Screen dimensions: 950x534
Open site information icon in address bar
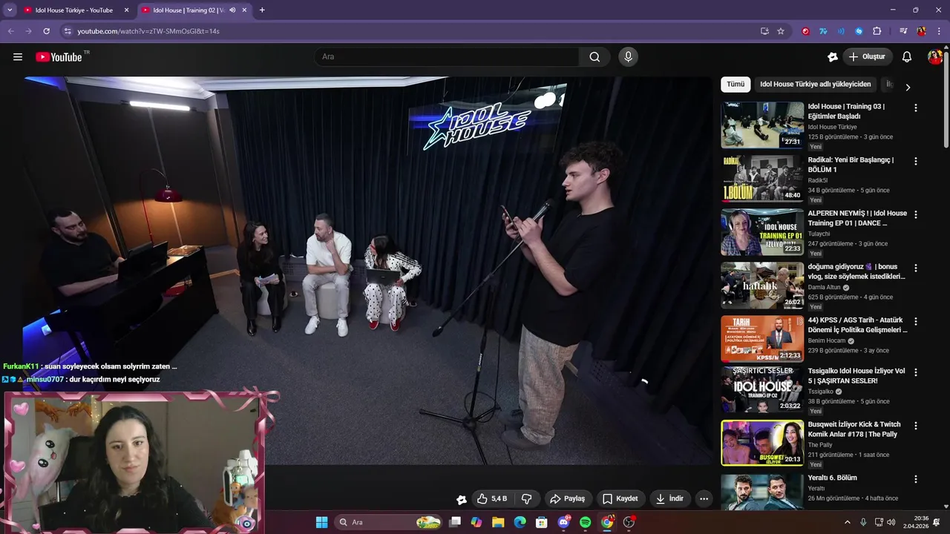click(68, 31)
